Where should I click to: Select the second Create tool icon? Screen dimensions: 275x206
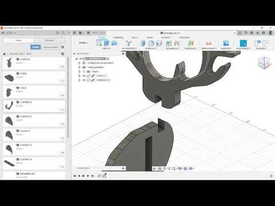(x=107, y=43)
